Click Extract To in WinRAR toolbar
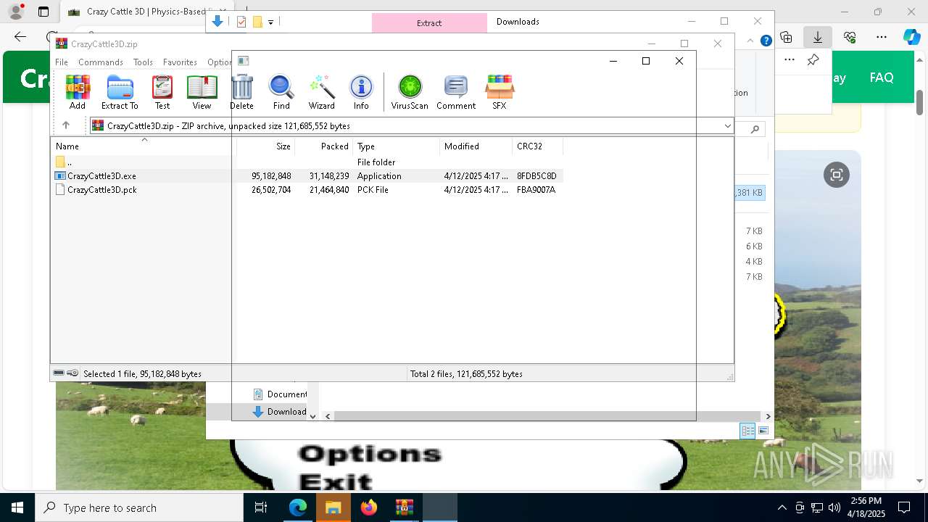Image resolution: width=928 pixels, height=522 pixels. coord(120,92)
